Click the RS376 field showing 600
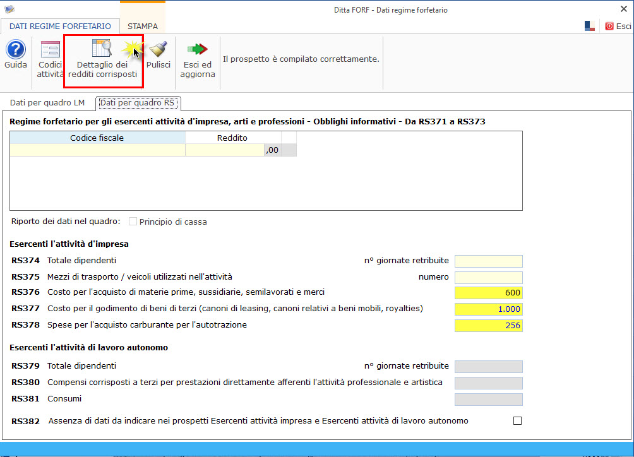 (488, 293)
